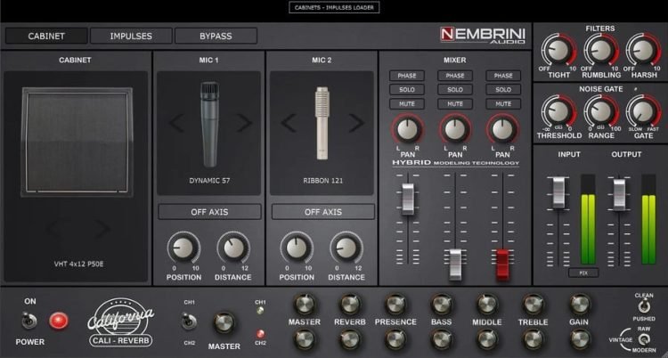Screen dimensions: 668x358
Task: Click the Tight filter knob
Action: click(558, 49)
